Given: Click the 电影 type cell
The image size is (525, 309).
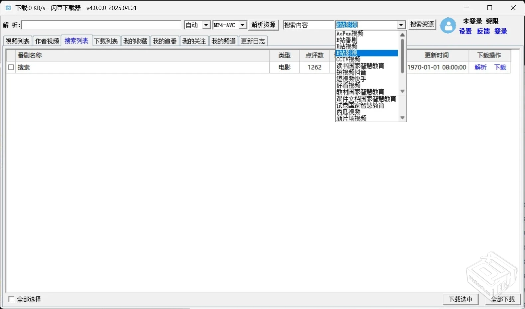Looking at the screenshot, I should tap(284, 67).
